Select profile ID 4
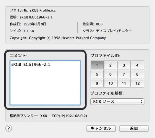155x138 pixels. (x=137, y=65)
